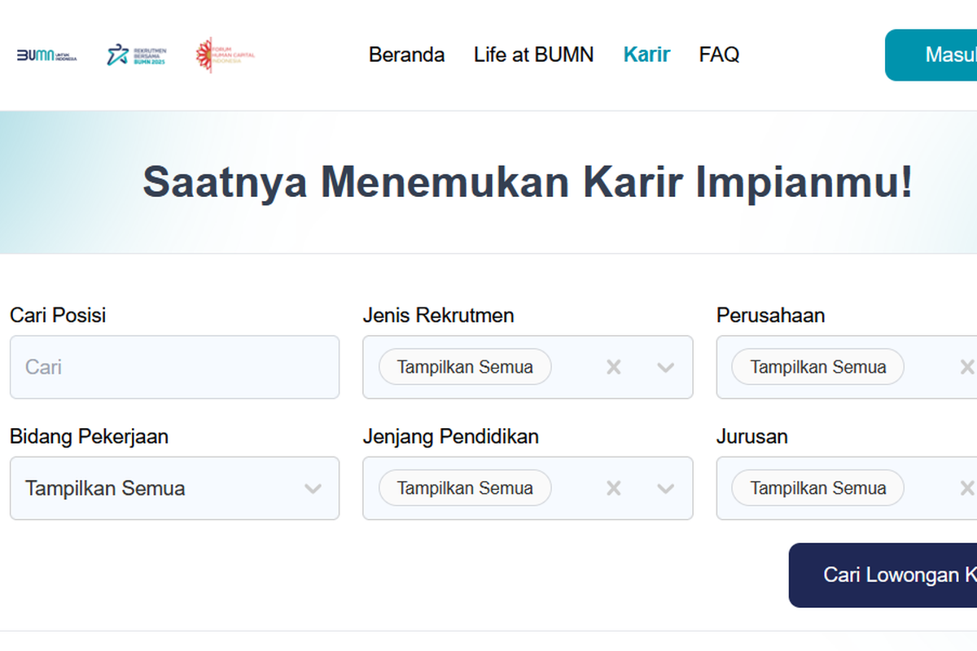This screenshot has width=977, height=651.
Task: Click the Rekrutmen Bersama BUMN logo
Action: click(x=136, y=55)
